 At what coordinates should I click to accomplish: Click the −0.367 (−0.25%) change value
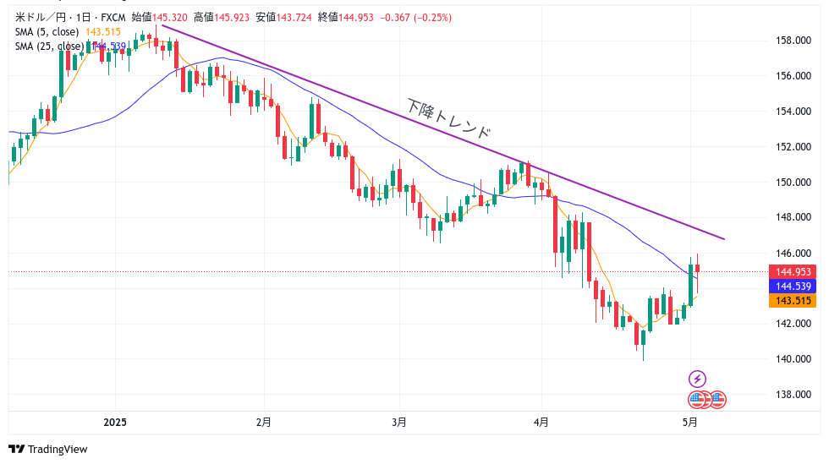(x=415, y=18)
